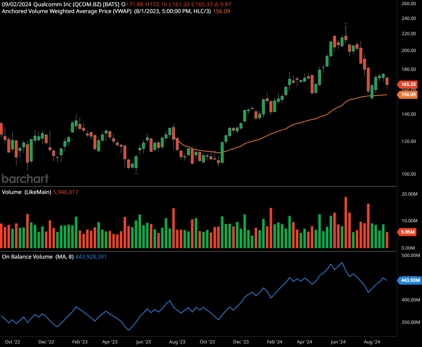Screen dimensions: 422x347
Task: Click the 240.00 price axis label
Action: point(409,18)
